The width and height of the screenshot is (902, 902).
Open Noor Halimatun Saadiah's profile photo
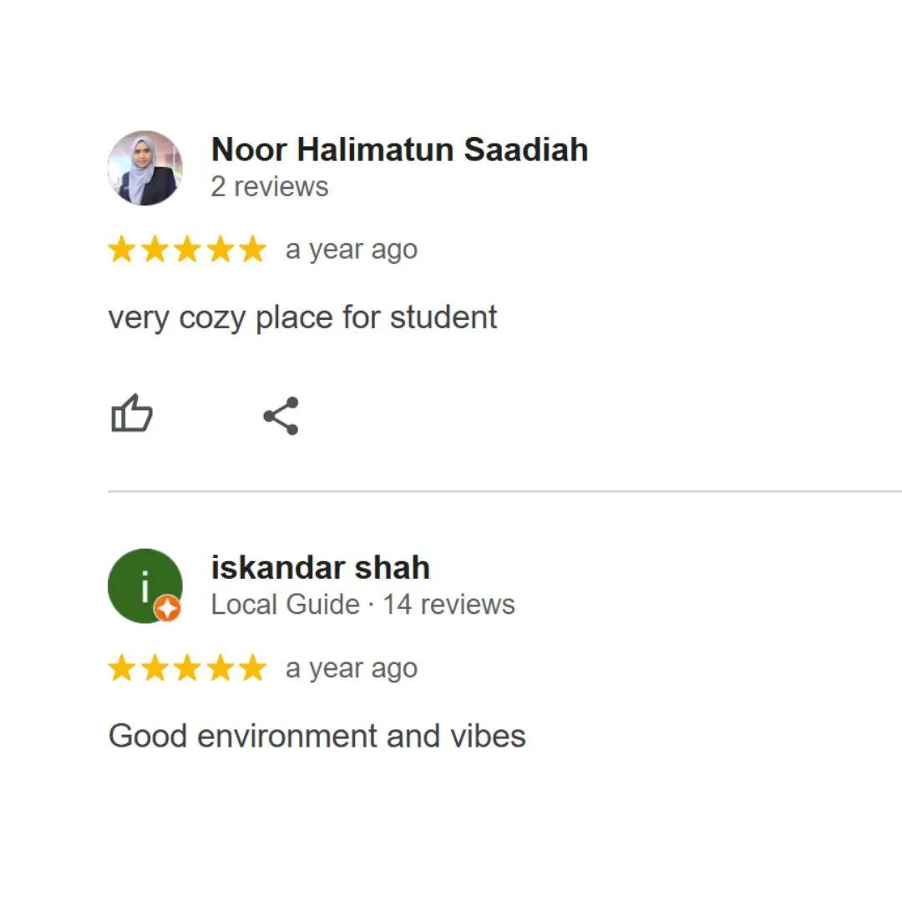click(x=145, y=168)
